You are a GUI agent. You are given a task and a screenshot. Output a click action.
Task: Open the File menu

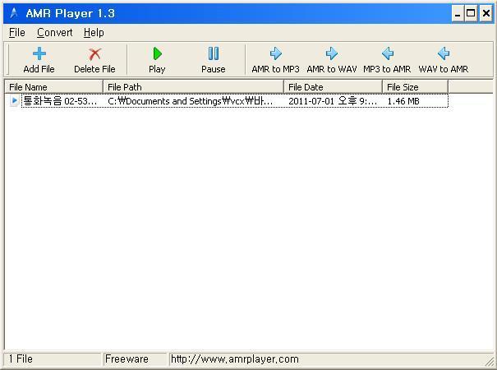[x=17, y=32]
